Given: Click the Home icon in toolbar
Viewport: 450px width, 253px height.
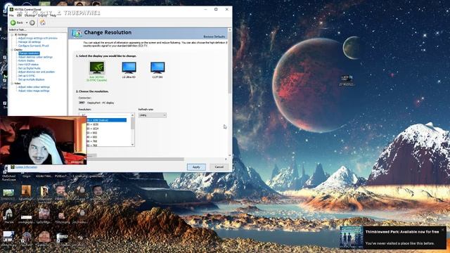Looking at the screenshot, I should [x=42, y=22].
